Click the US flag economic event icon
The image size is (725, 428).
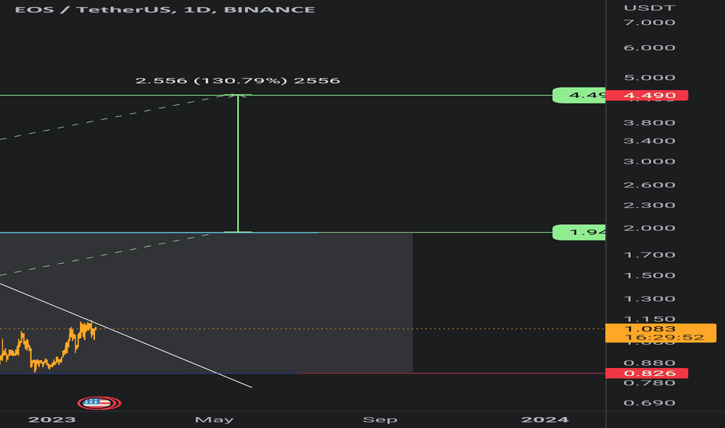pos(99,403)
